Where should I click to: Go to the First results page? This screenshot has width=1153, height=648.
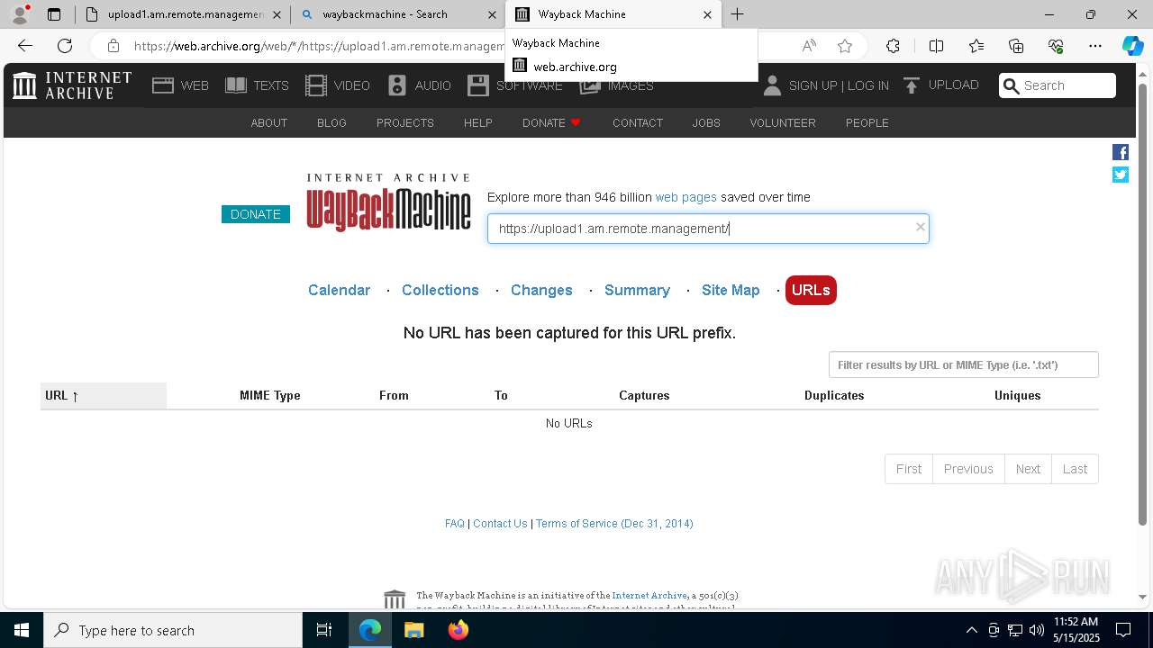point(908,469)
